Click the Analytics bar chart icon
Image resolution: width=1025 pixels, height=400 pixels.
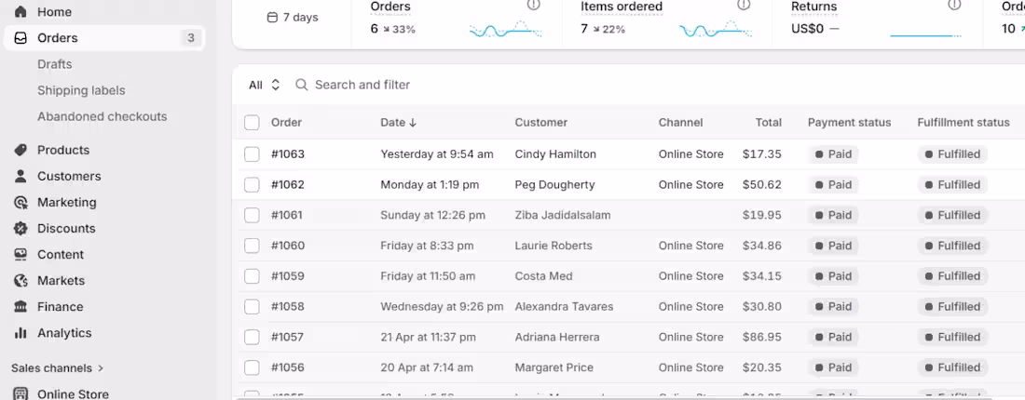coord(20,333)
